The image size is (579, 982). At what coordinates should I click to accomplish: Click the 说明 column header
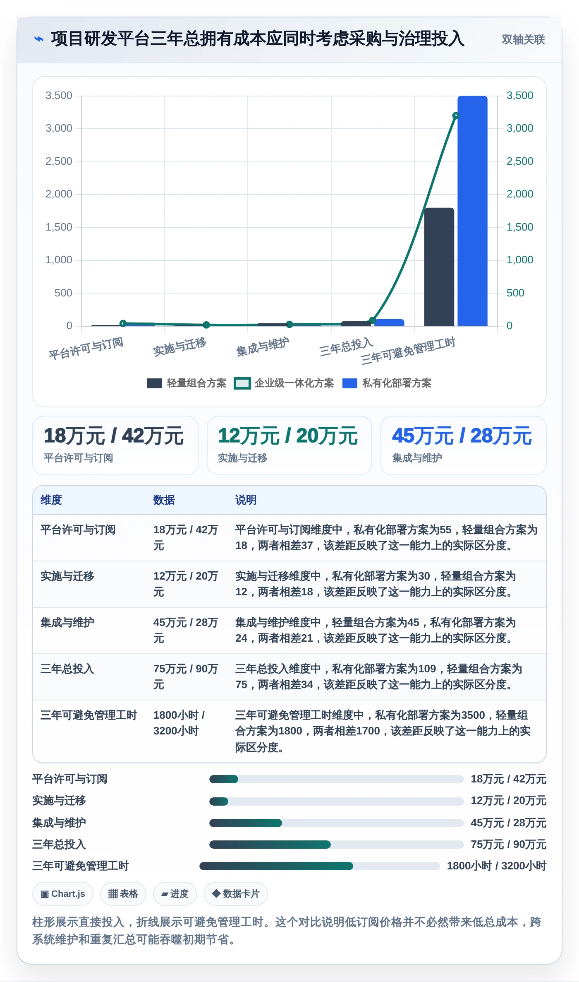(246, 500)
